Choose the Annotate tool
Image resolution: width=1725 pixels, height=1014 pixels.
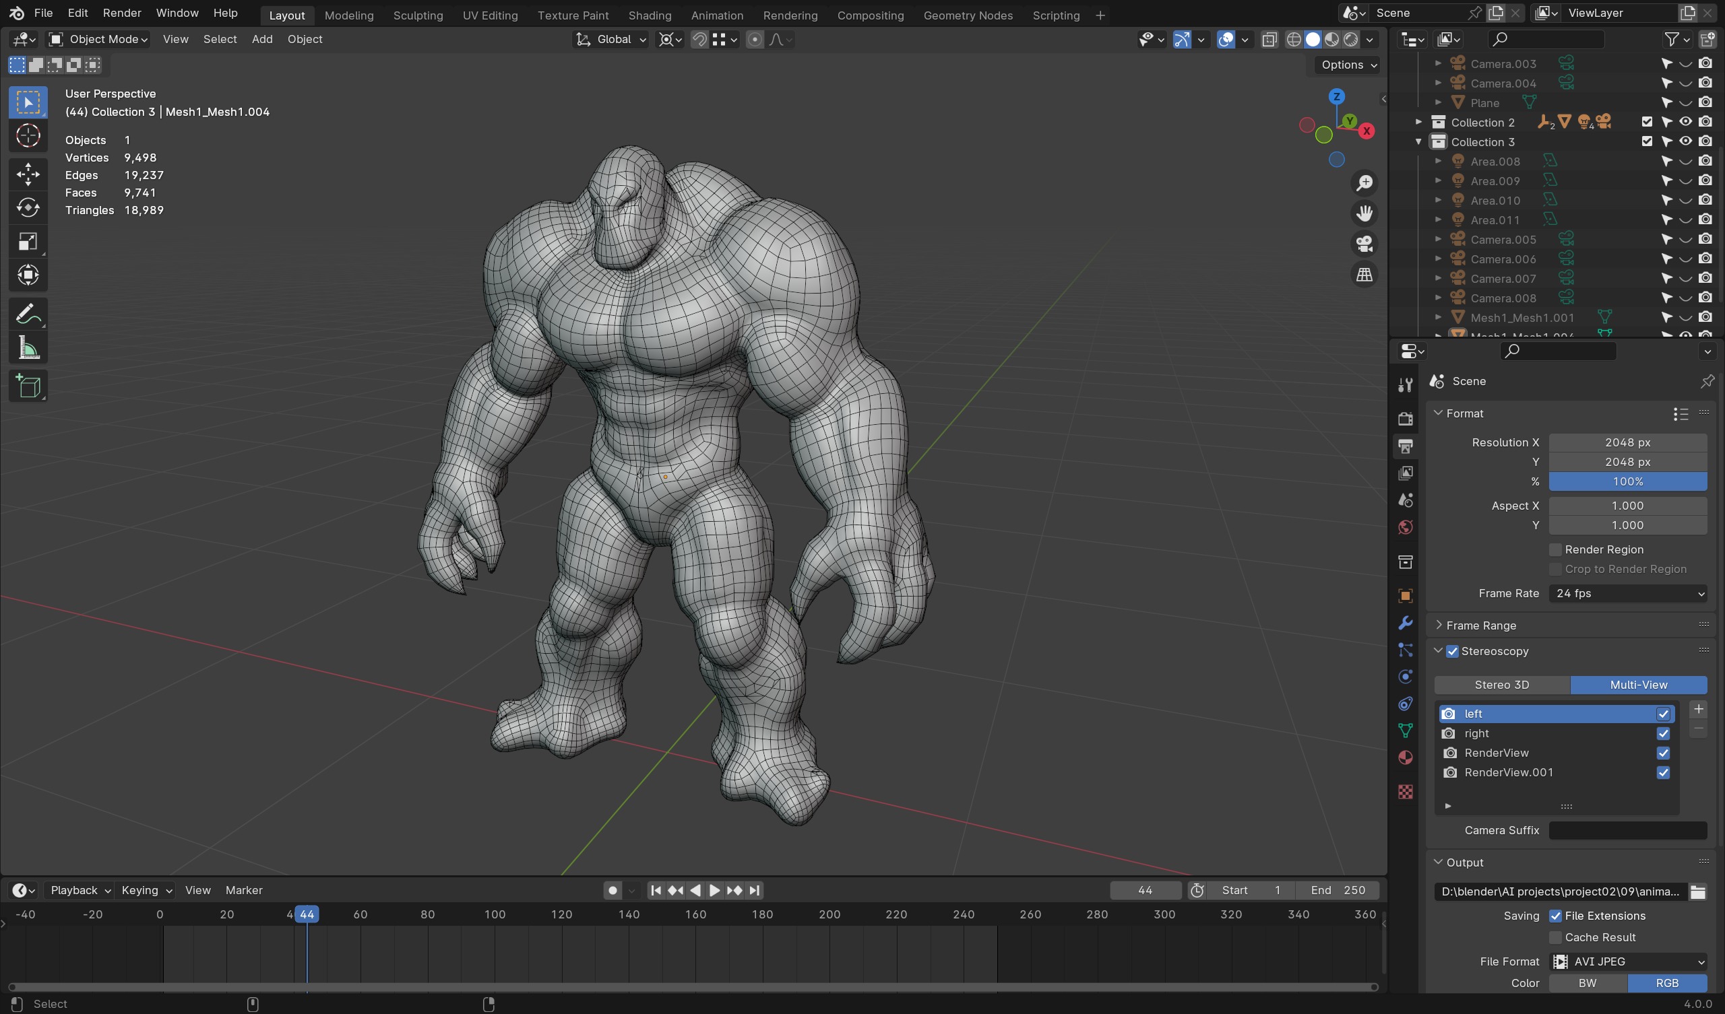coord(28,314)
